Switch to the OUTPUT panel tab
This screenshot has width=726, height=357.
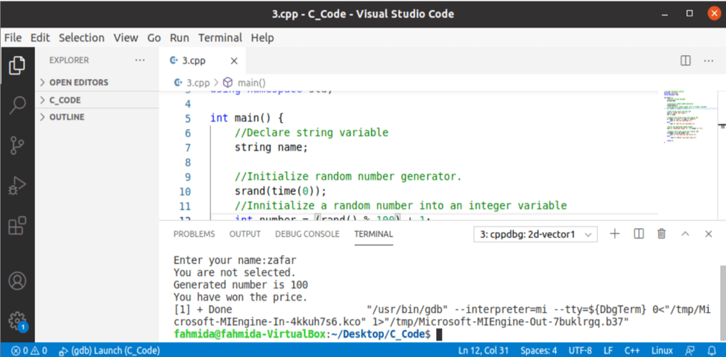coord(245,234)
